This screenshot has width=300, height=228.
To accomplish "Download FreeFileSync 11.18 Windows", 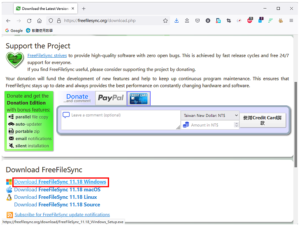I will [x=60, y=182].
